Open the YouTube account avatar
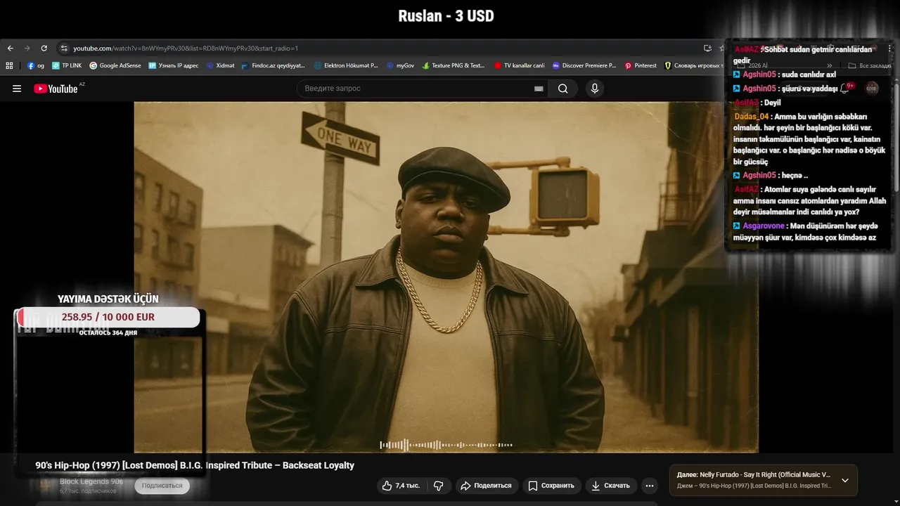The width and height of the screenshot is (900, 506). [x=872, y=88]
